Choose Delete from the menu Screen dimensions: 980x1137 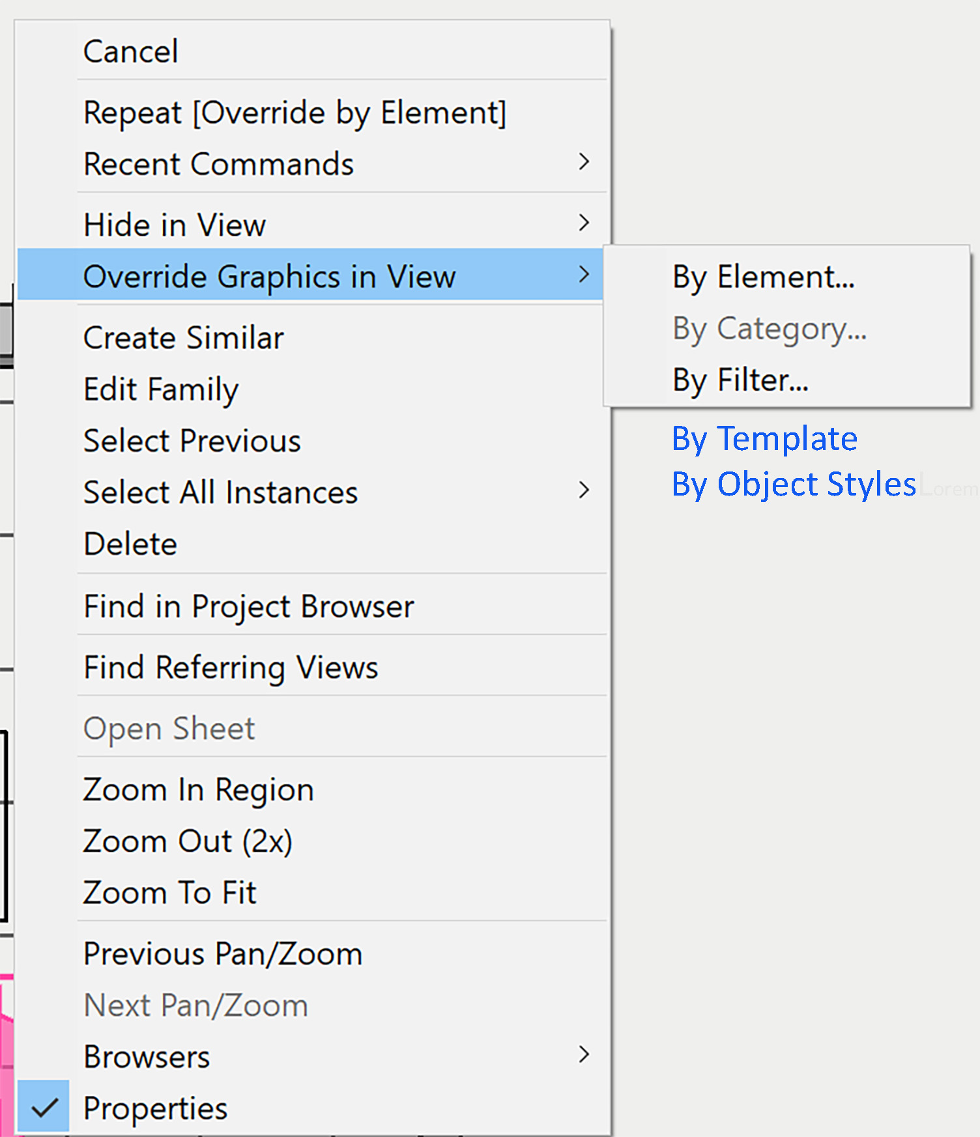130,543
